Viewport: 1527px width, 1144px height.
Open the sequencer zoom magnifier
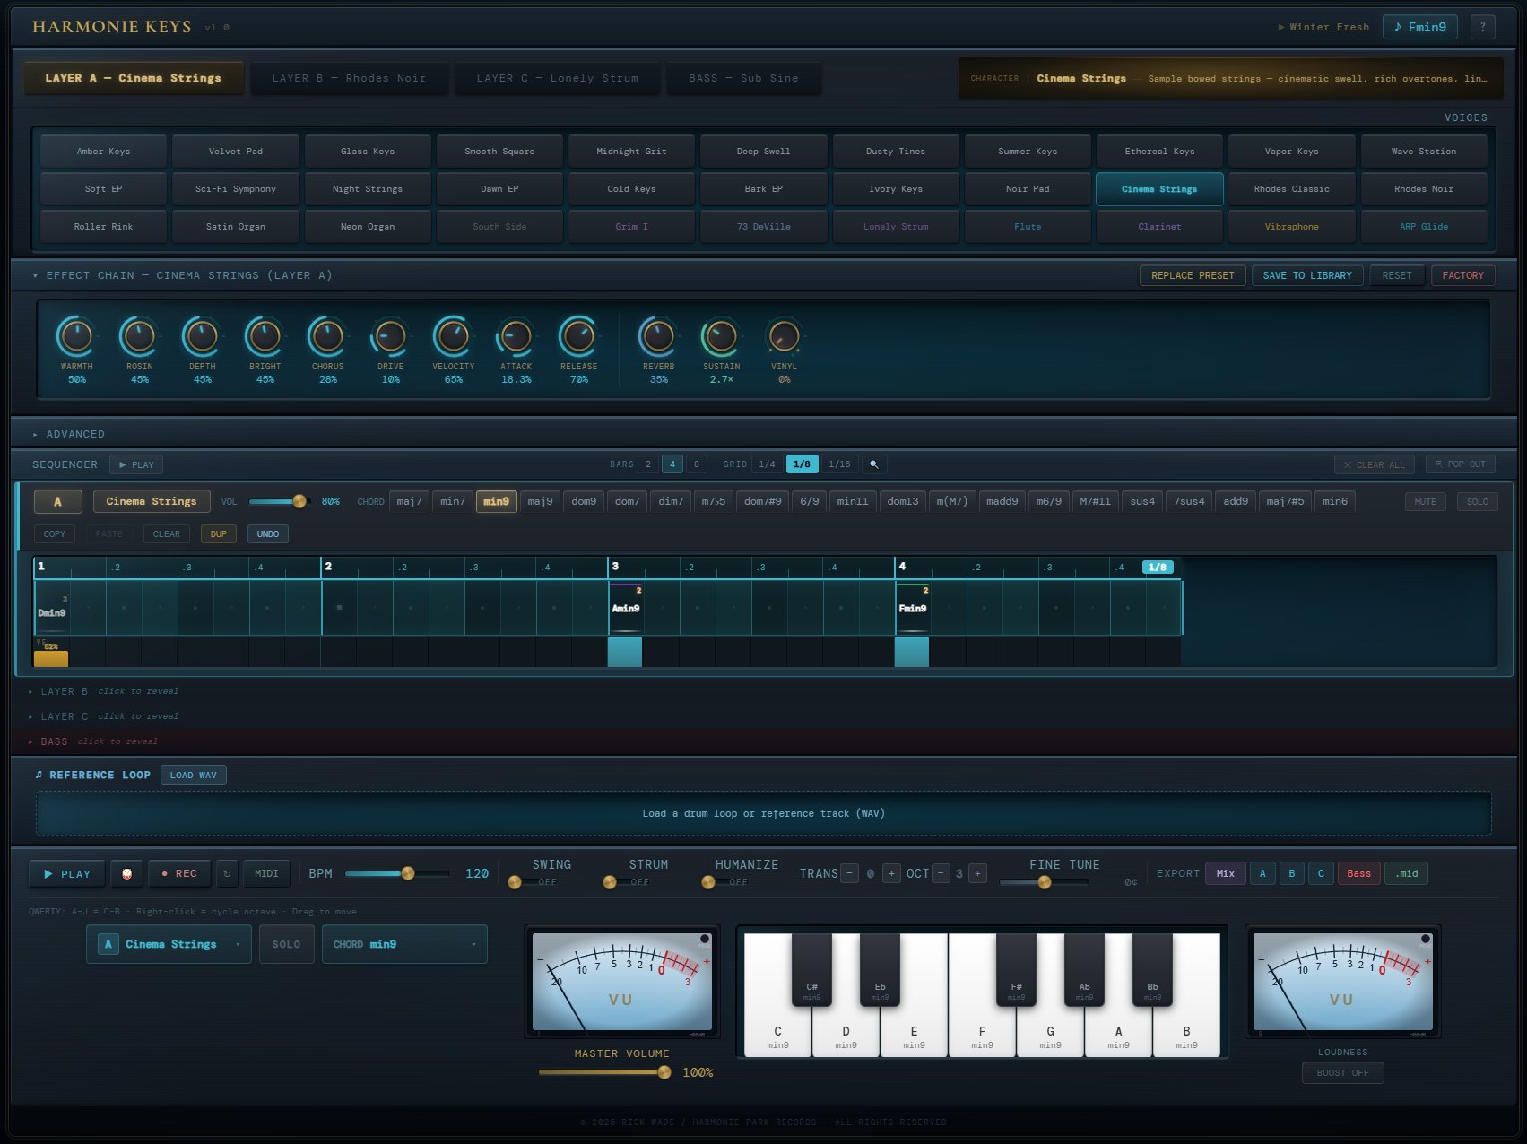[x=873, y=464]
